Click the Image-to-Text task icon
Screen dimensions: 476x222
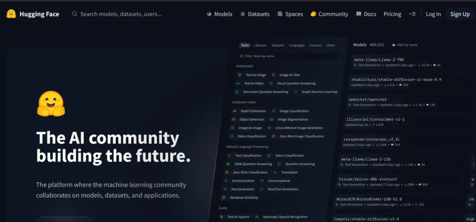pyautogui.click(x=273, y=75)
